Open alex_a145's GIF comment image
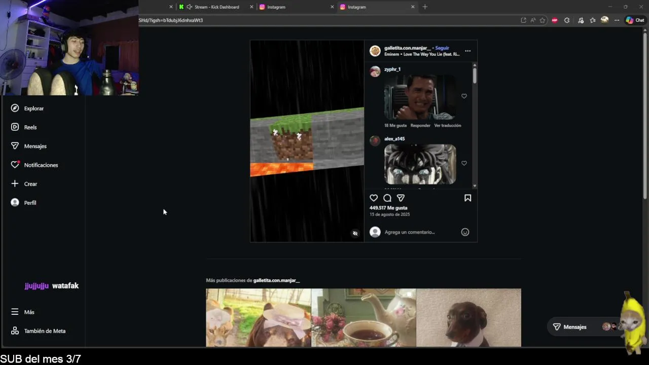Screen dimensions: 649x365 420,164
